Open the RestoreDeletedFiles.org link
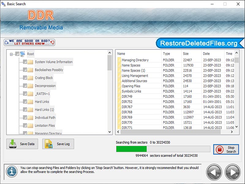Viewport: 245px width, 184px height. 198,43
